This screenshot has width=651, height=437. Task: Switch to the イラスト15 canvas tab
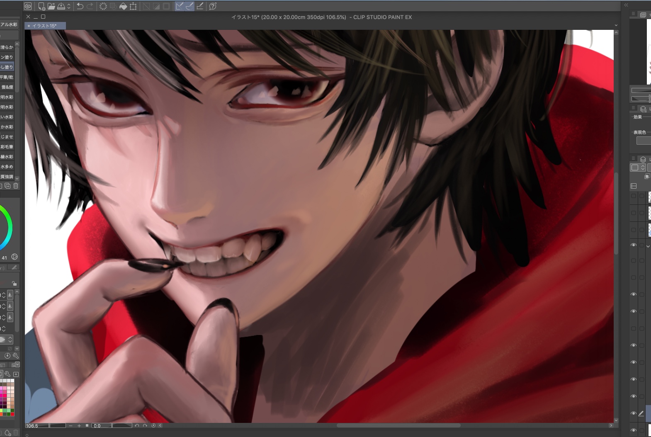[x=45, y=26]
